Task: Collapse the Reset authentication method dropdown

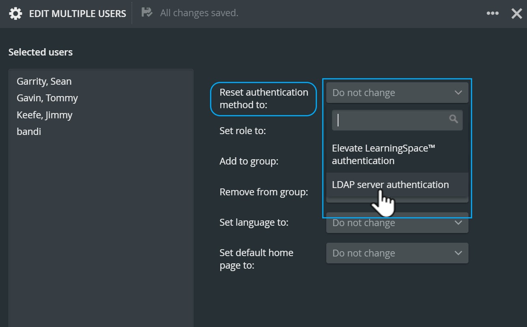Action: pos(397,93)
